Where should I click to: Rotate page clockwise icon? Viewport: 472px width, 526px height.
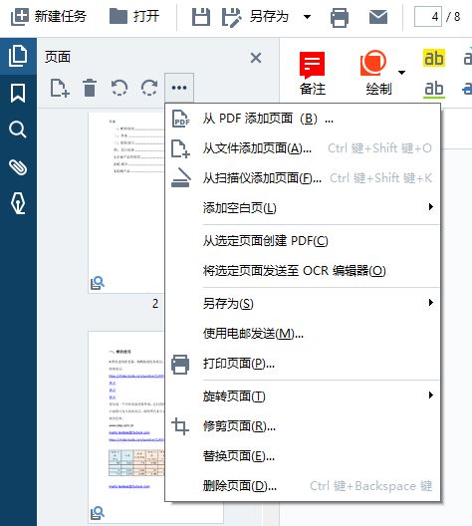[x=149, y=88]
